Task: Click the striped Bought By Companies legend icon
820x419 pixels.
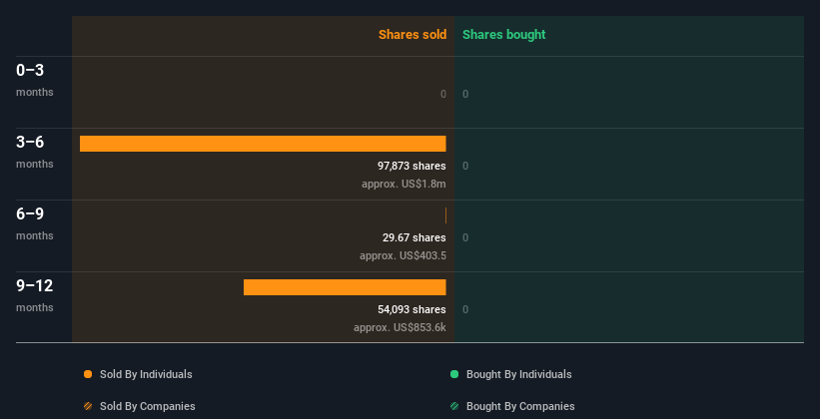Action: 454,406
